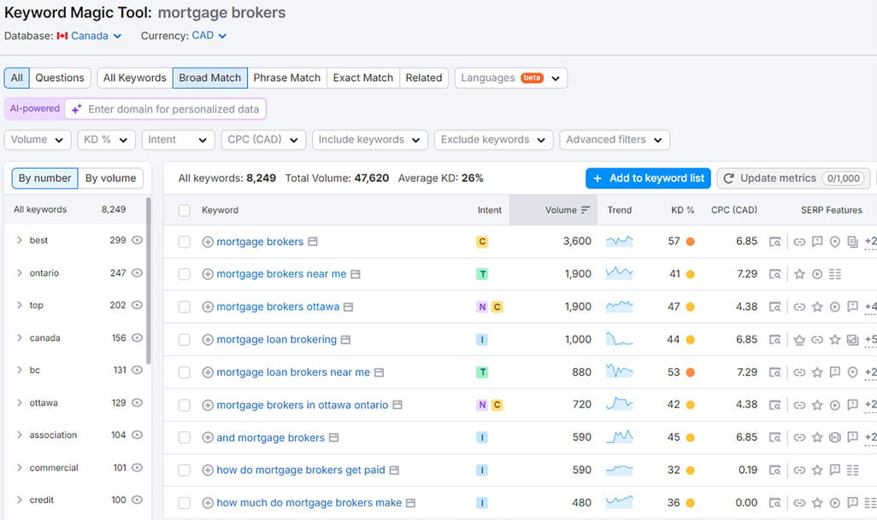877x520 pixels.
Task: Click the video carousel SERP feature icon
Action: click(817, 274)
